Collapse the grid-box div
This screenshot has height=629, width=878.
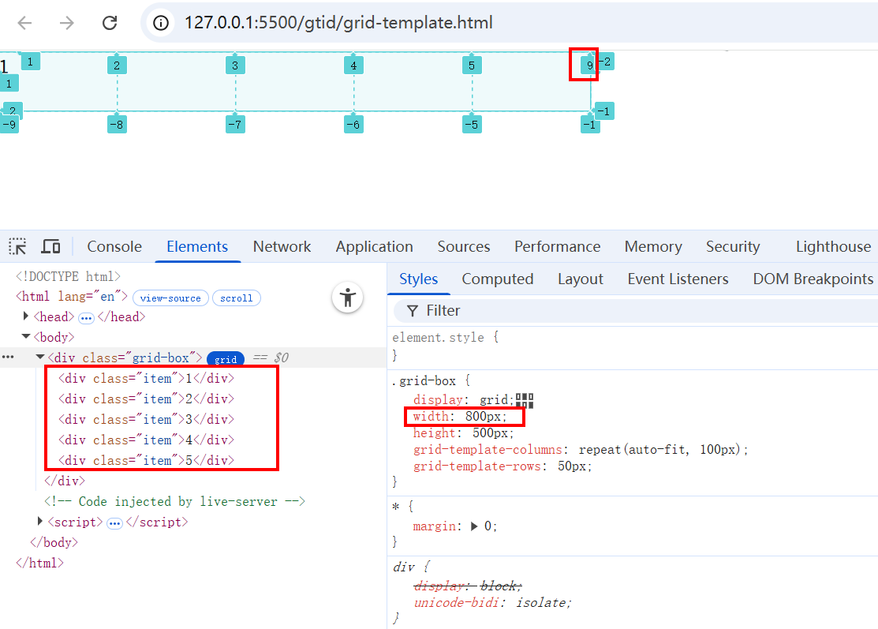click(39, 357)
